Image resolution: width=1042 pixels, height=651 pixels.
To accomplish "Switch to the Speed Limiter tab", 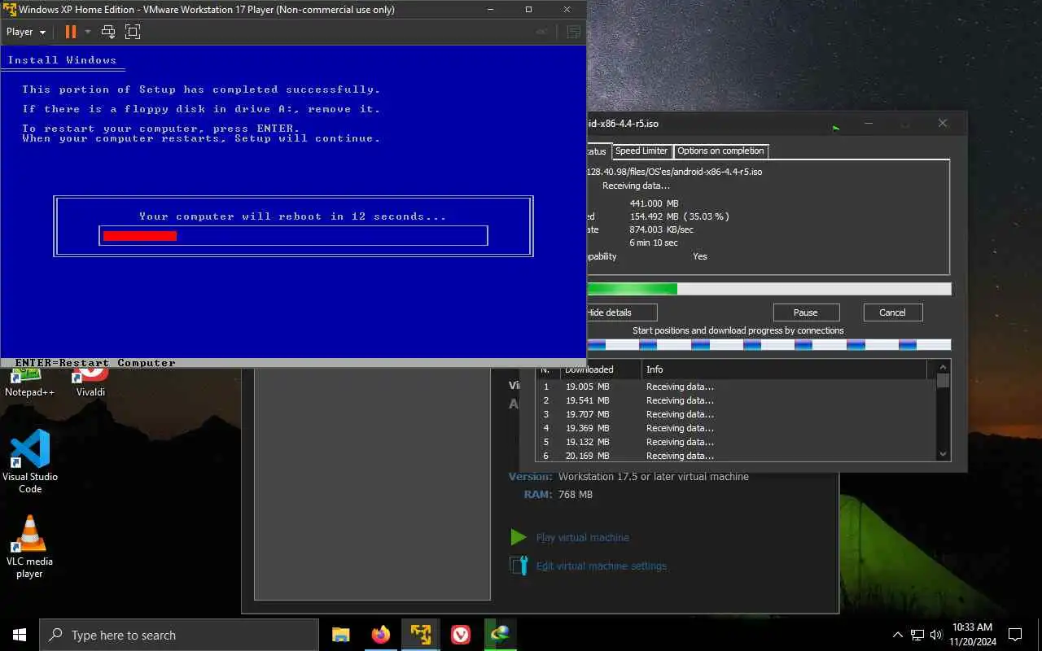I will coord(641,151).
